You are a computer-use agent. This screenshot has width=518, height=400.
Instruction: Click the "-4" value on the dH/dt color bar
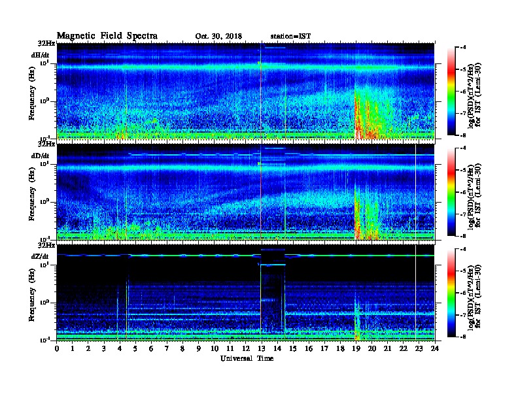462,48
